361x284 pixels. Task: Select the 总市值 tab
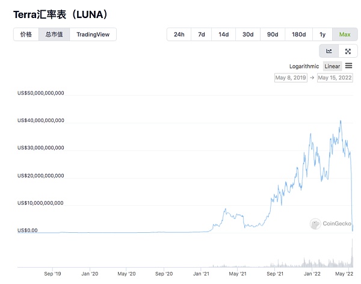pos(54,34)
